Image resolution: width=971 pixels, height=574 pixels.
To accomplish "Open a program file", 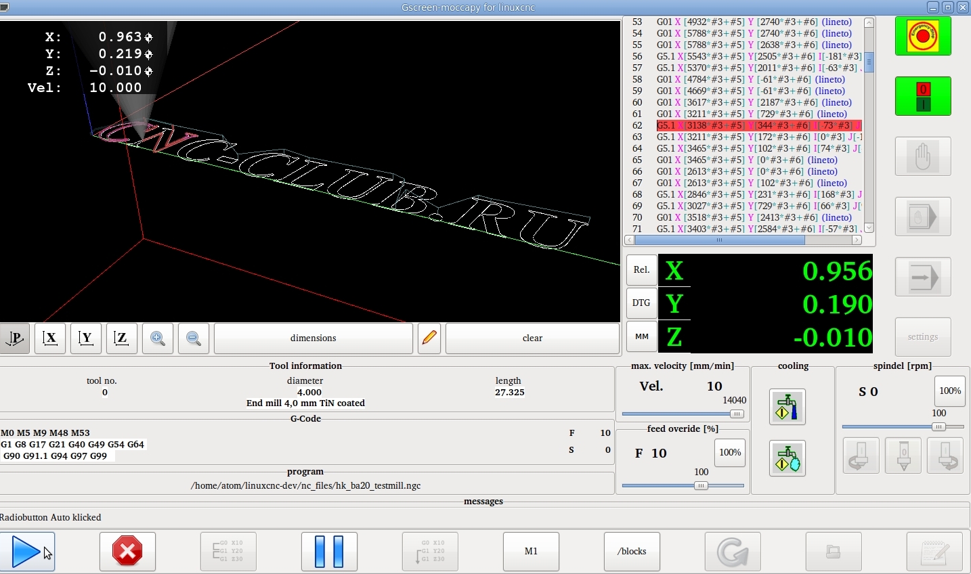I will 834,552.
